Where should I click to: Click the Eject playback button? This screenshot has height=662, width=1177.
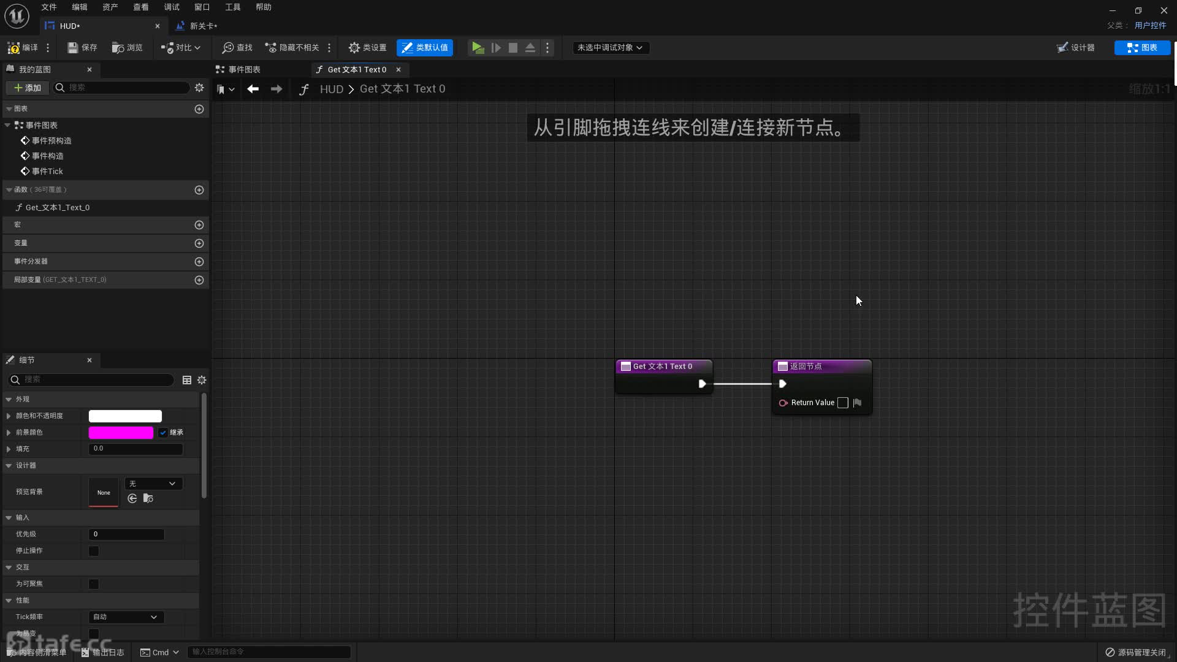[x=530, y=47]
